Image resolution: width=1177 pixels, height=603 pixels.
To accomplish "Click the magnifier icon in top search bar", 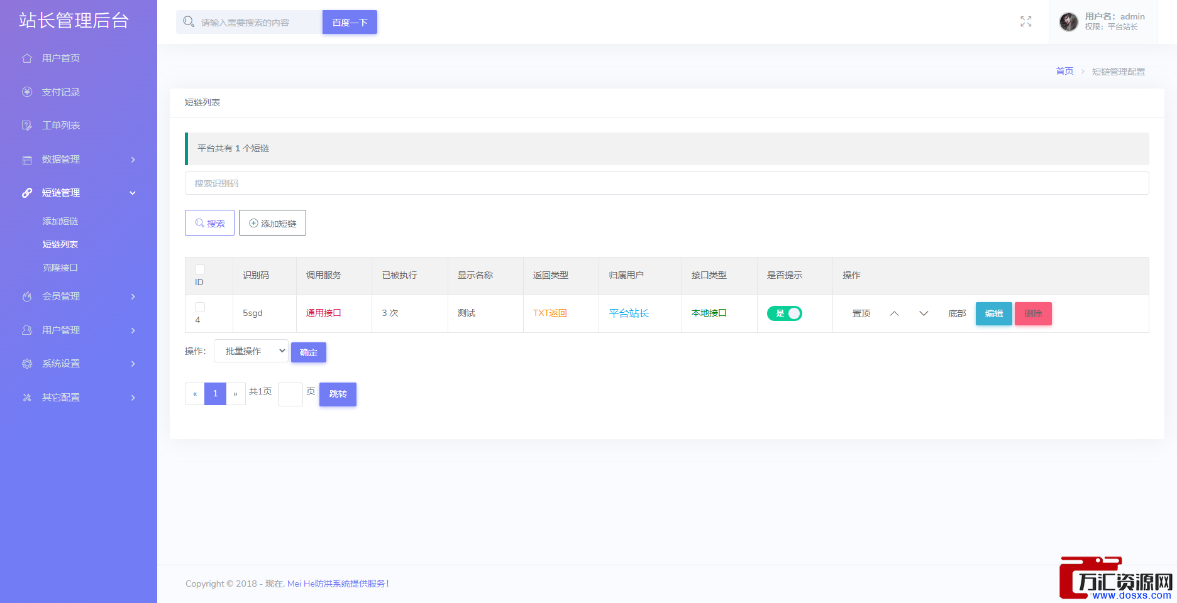I will coord(189,22).
